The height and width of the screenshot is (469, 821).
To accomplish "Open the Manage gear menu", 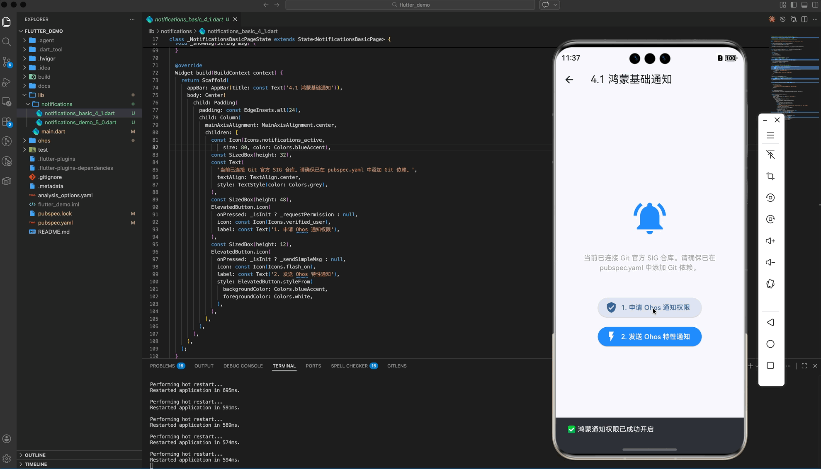I will tap(7, 459).
